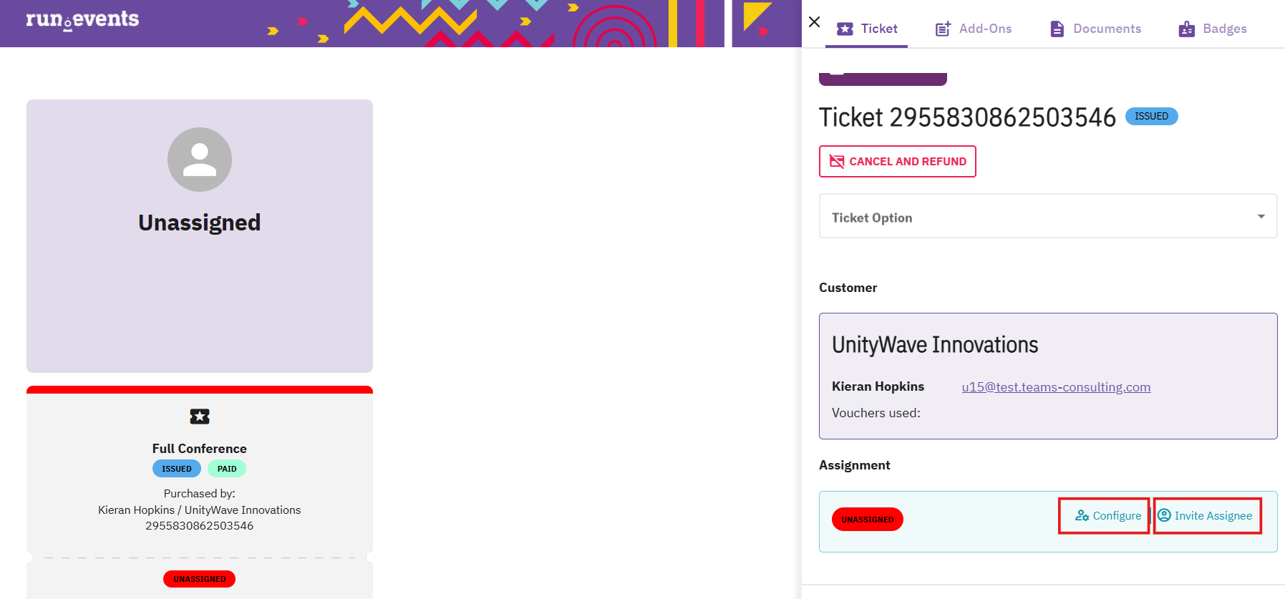Click Invite Assignee button
The height and width of the screenshot is (599, 1285).
[1213, 515]
